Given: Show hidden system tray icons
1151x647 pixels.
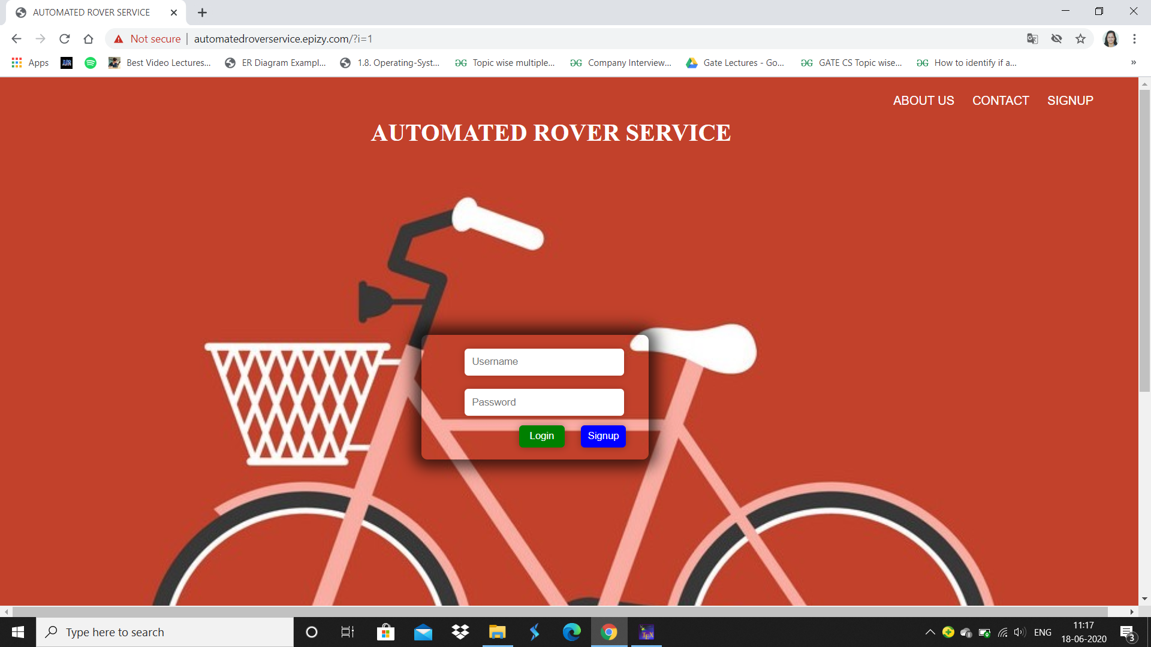Looking at the screenshot, I should click(930, 632).
